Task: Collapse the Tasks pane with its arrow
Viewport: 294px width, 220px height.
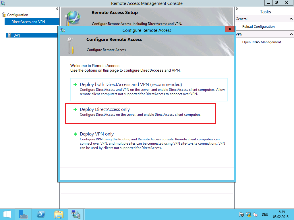Action: pos(237,9)
